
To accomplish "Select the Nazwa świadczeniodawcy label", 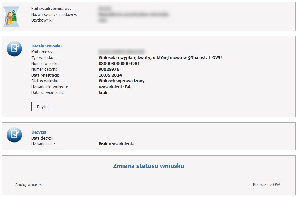I will (54, 14).
